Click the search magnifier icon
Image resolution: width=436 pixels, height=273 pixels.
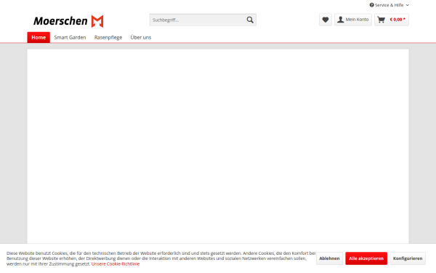[x=250, y=20]
